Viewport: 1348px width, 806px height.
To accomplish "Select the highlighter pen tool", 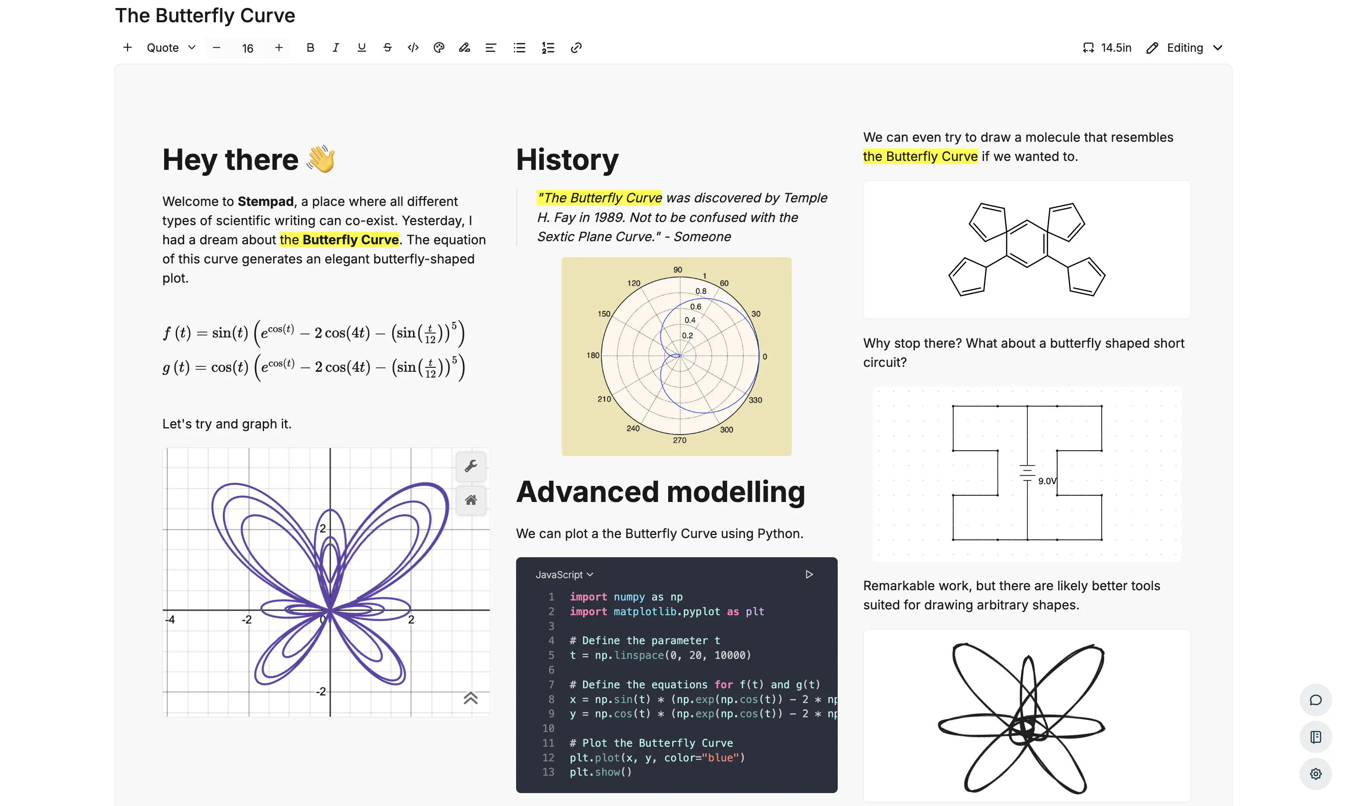I will [464, 48].
